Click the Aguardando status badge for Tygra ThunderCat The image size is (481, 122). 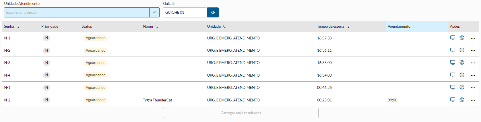click(96, 100)
